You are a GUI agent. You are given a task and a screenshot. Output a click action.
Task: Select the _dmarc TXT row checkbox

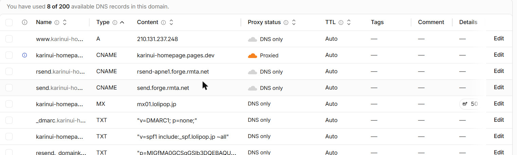(9, 120)
